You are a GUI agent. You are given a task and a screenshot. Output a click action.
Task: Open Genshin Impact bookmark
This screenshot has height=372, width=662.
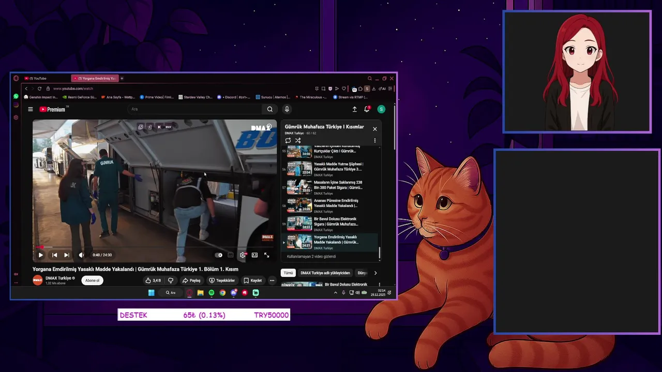point(41,97)
